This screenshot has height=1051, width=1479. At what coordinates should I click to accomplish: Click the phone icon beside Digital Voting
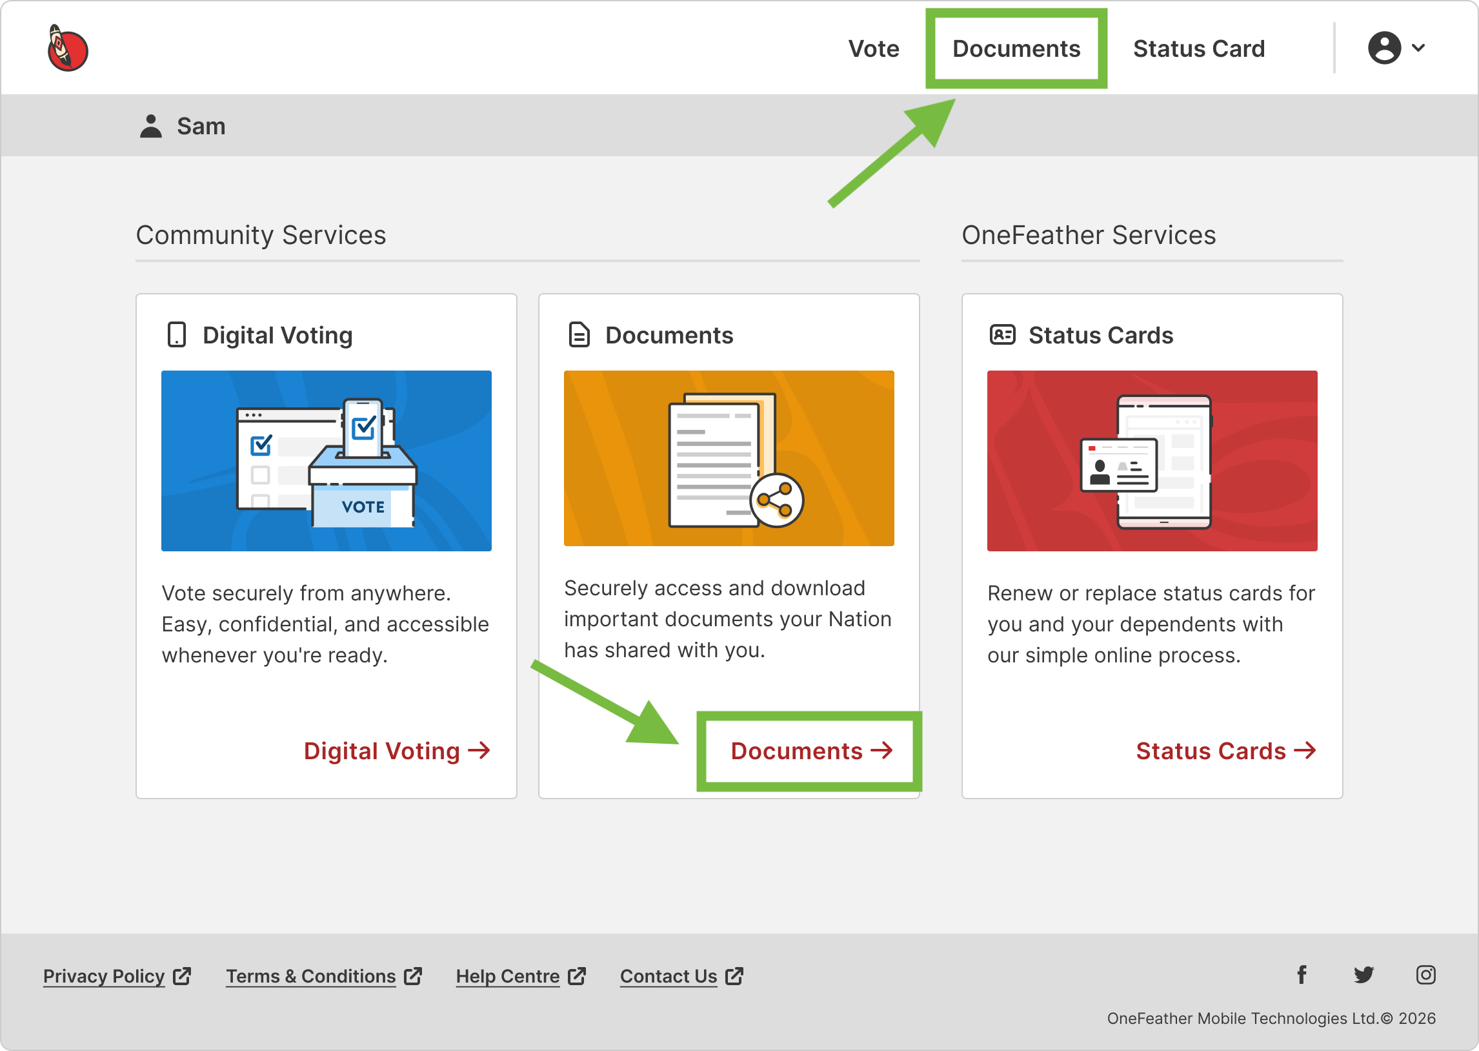177,335
